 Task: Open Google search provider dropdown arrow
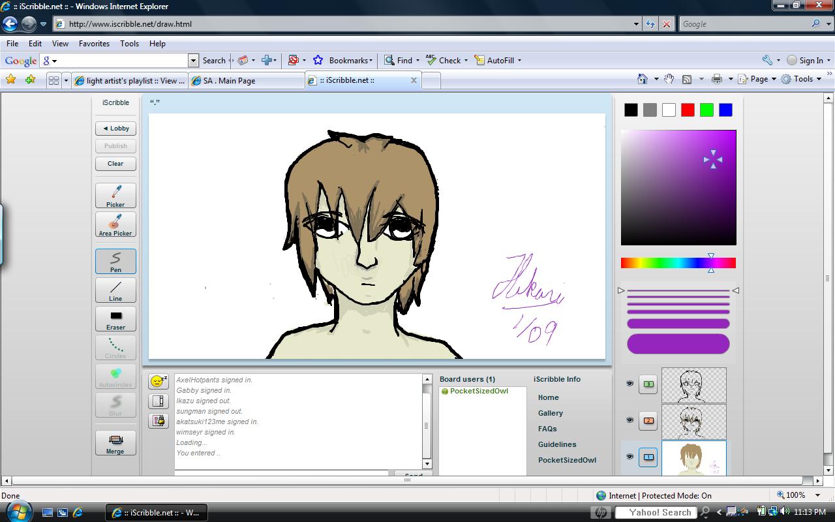(x=828, y=24)
